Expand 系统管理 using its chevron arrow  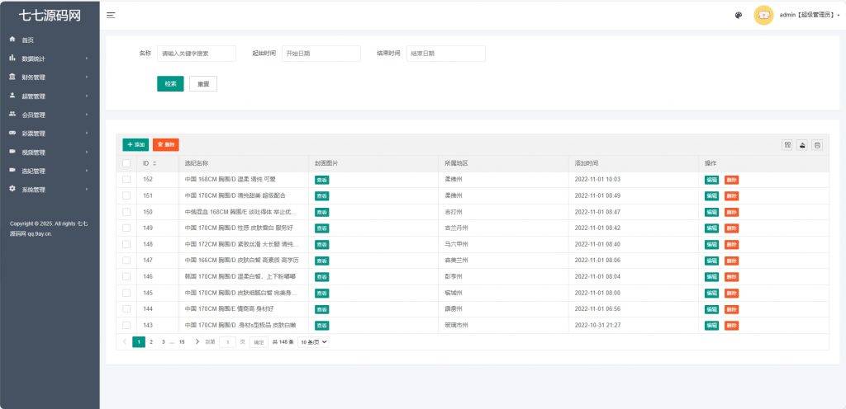(x=86, y=190)
